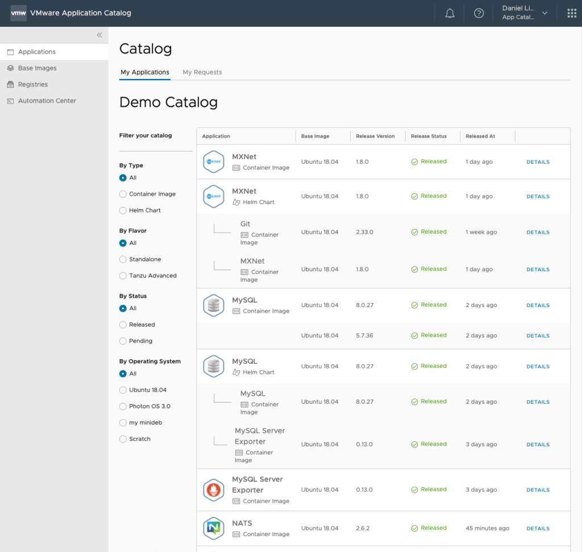582x552 pixels.
Task: Click the help question mark icon
Action: click(x=479, y=14)
